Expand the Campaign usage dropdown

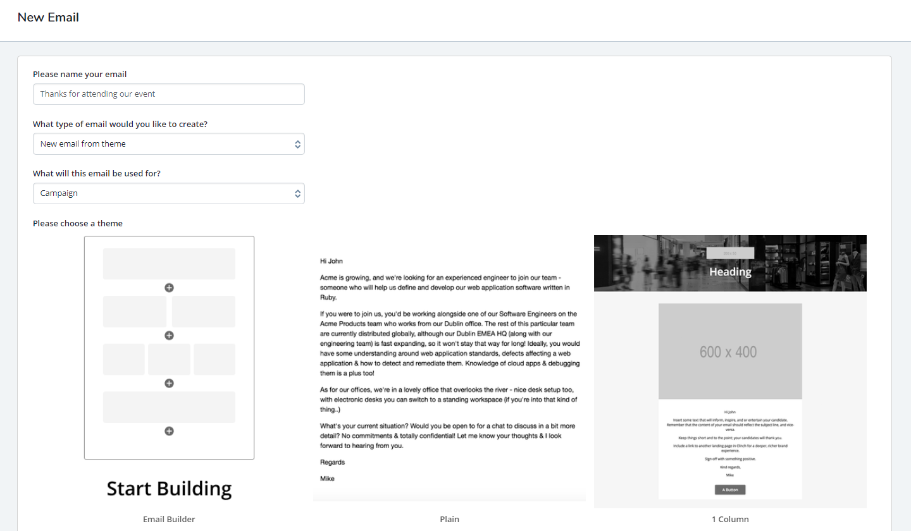(x=168, y=193)
